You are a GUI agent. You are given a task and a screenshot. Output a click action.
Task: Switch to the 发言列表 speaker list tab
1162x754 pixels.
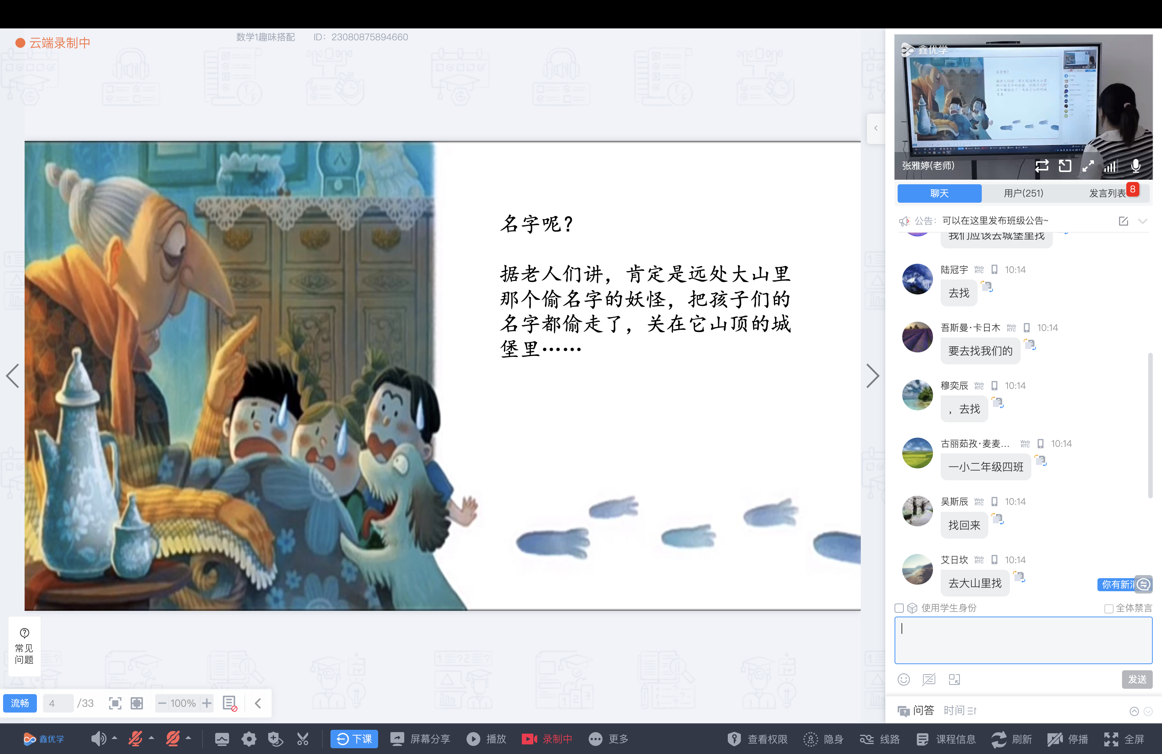(1107, 193)
